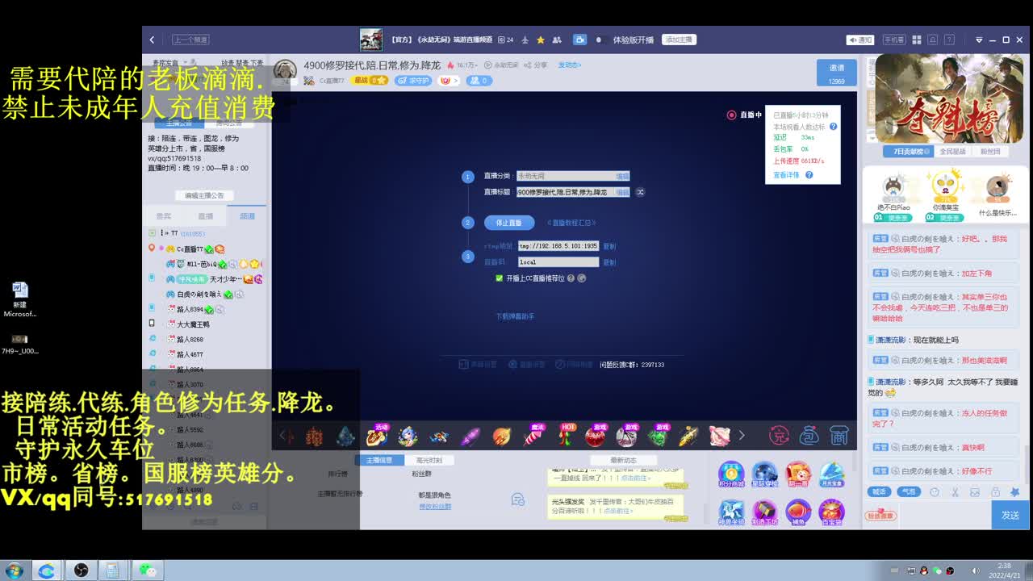Select user 大大魔王鸭 in list
The height and width of the screenshot is (581, 1033).
pyautogui.click(x=193, y=324)
